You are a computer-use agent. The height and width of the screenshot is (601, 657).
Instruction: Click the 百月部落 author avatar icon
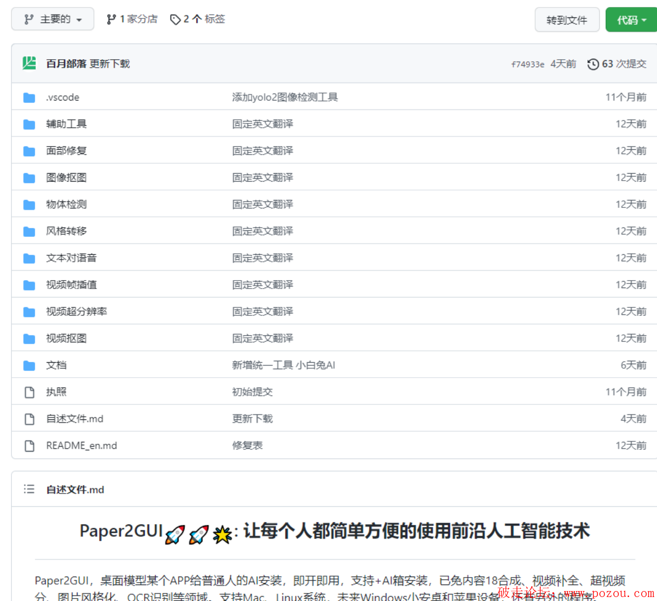pos(29,63)
